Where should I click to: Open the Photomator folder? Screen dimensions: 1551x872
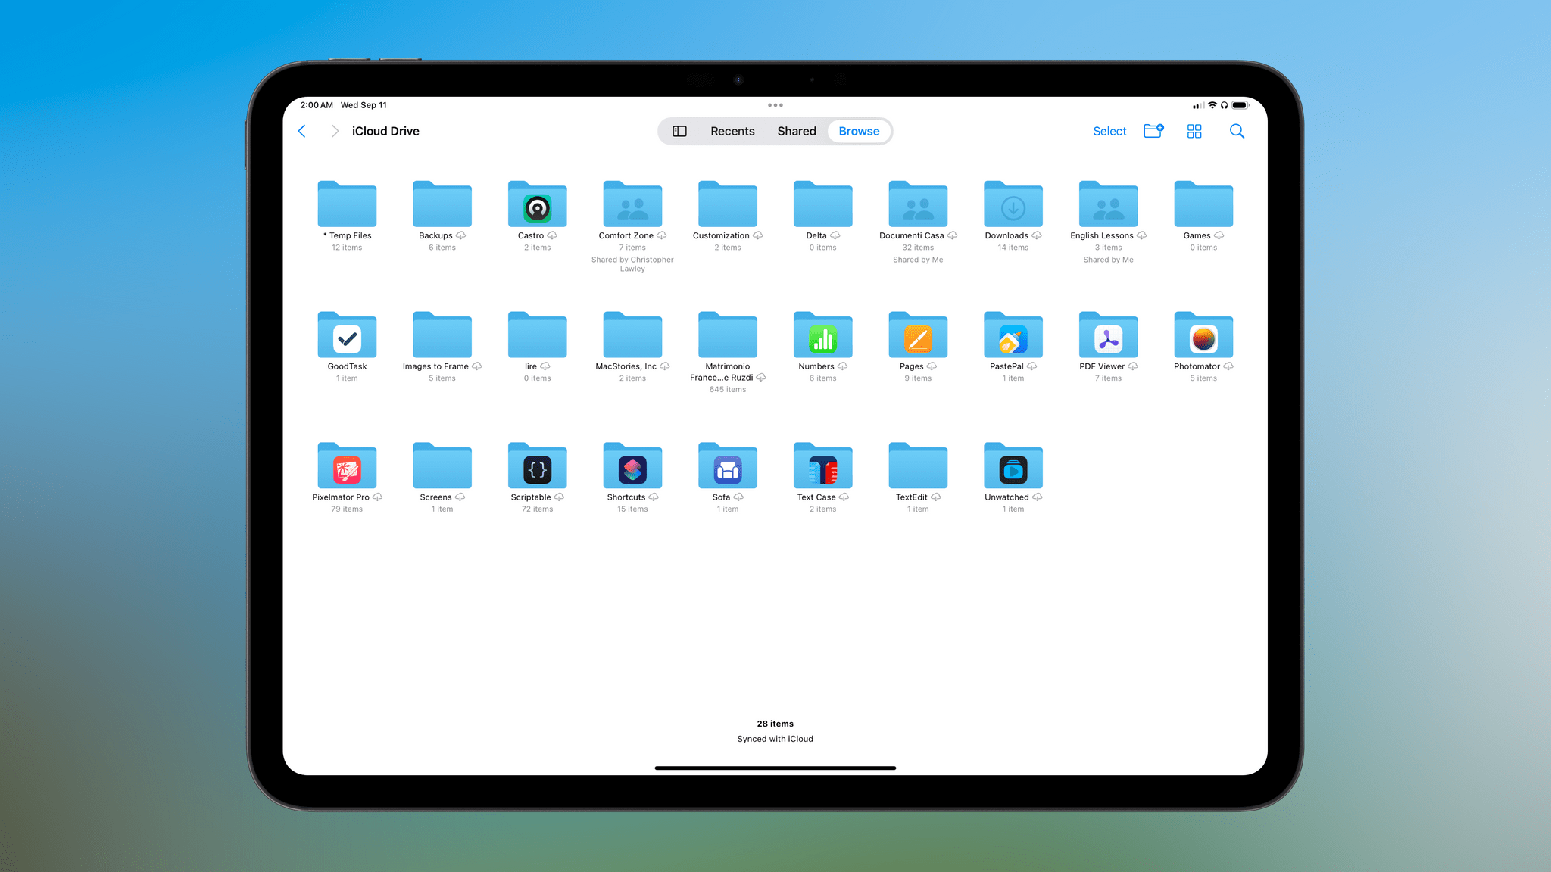(1203, 336)
